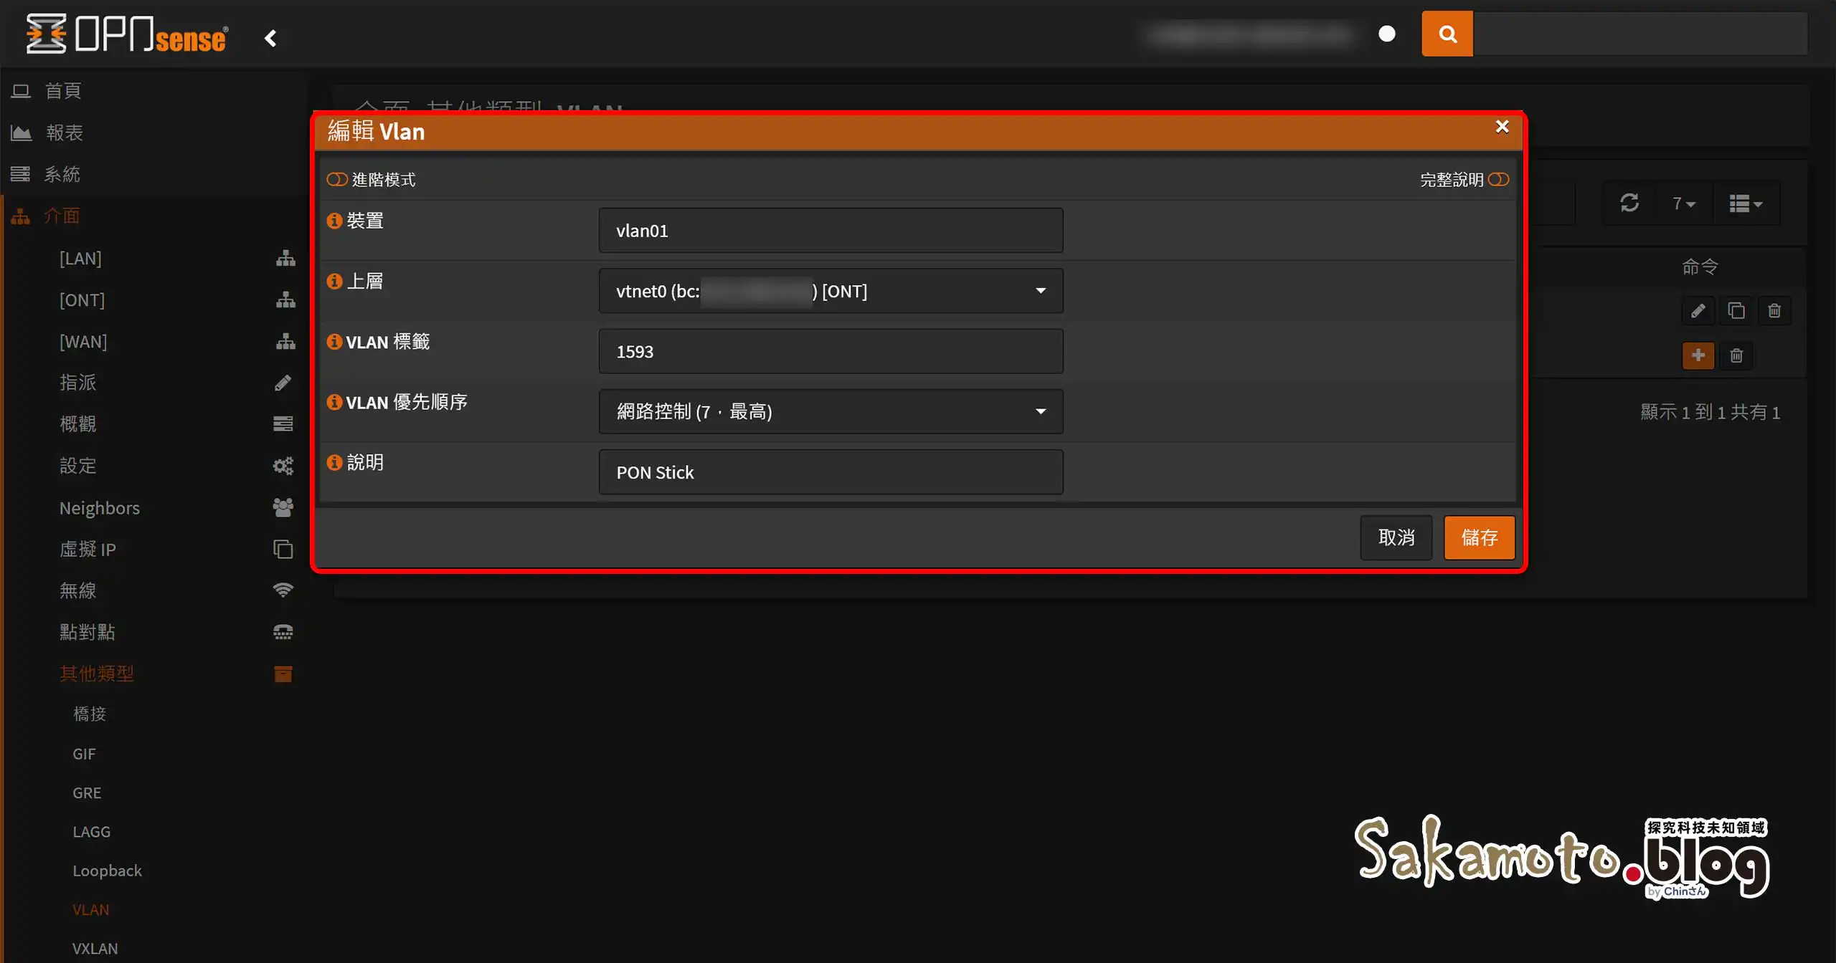Click the 說明 description field with PON Stick
The height and width of the screenshot is (963, 1836).
(x=831, y=472)
